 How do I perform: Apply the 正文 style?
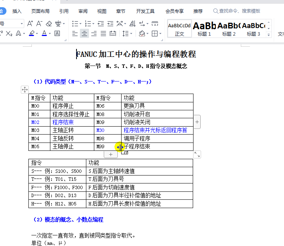click(179, 29)
